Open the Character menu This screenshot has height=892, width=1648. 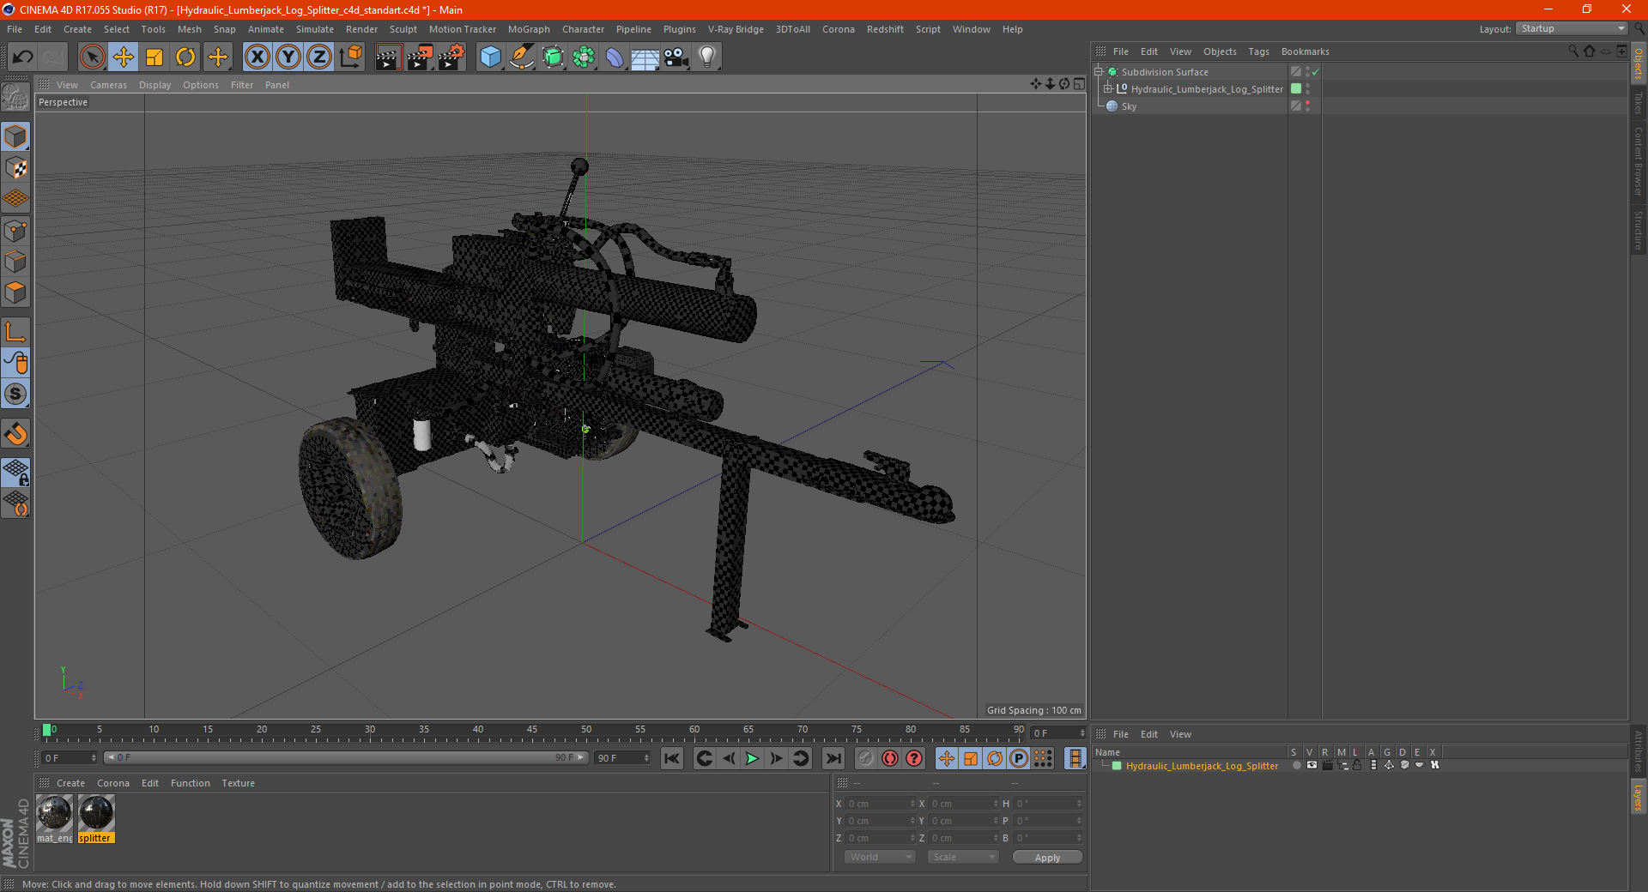tap(583, 29)
